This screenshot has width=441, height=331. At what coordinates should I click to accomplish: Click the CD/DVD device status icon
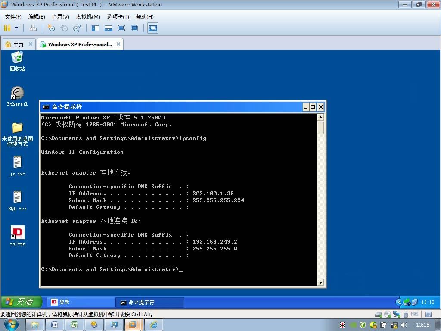coord(388,314)
